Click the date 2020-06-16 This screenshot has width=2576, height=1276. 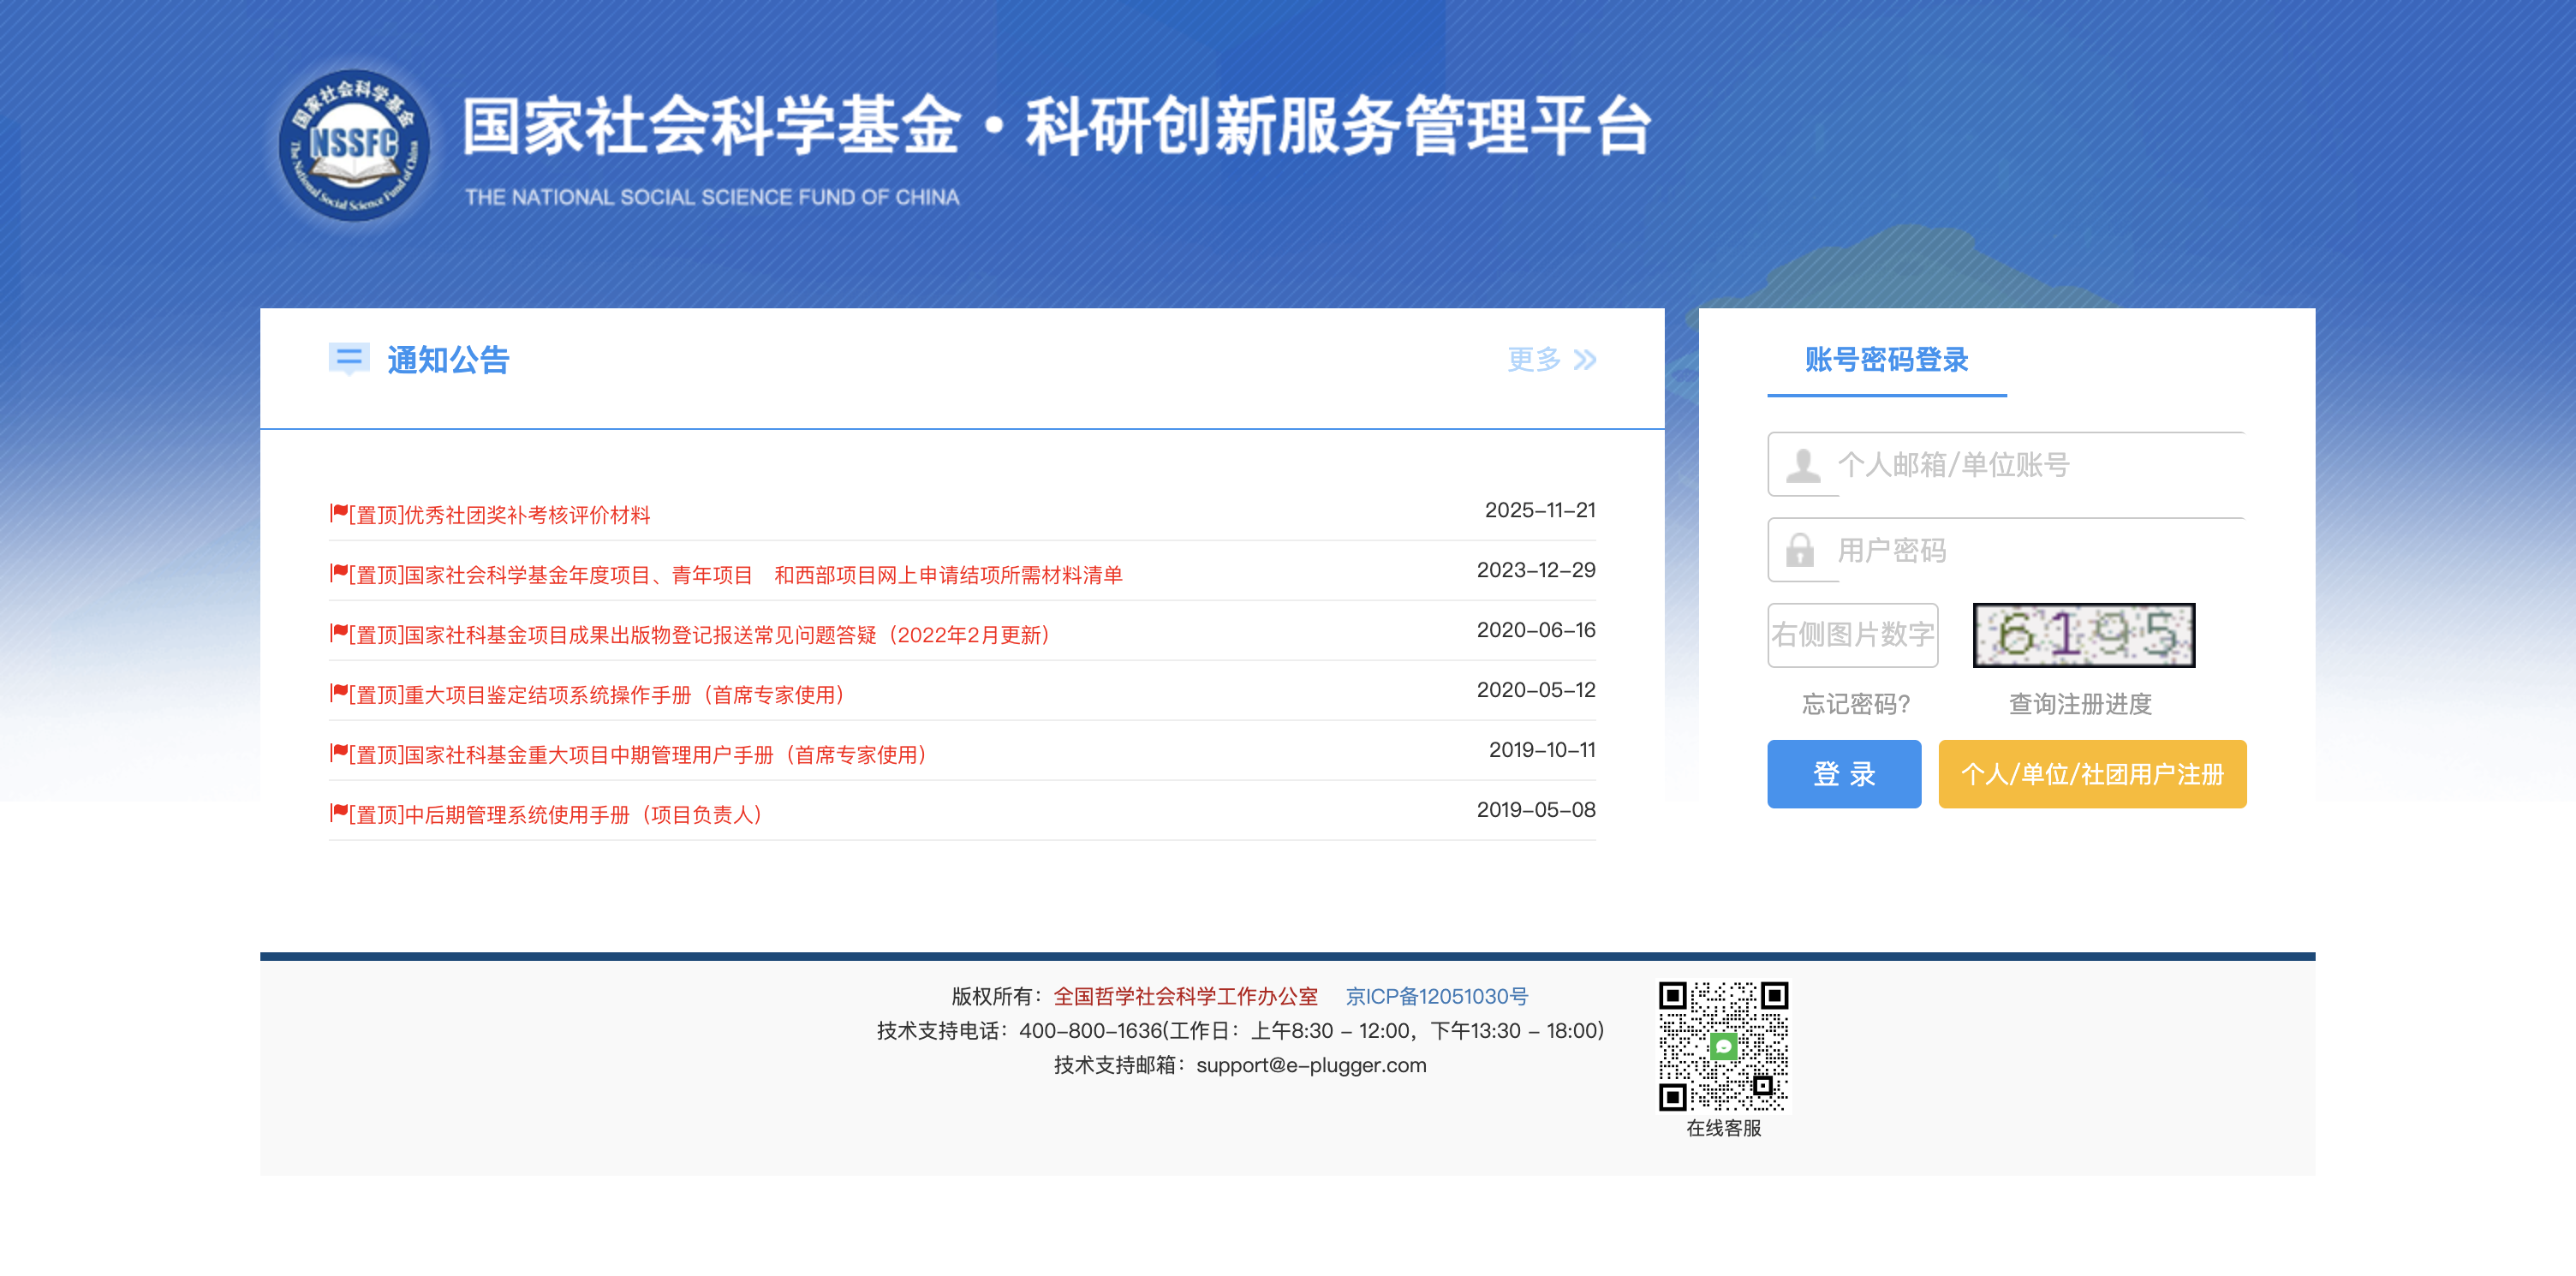(1536, 630)
